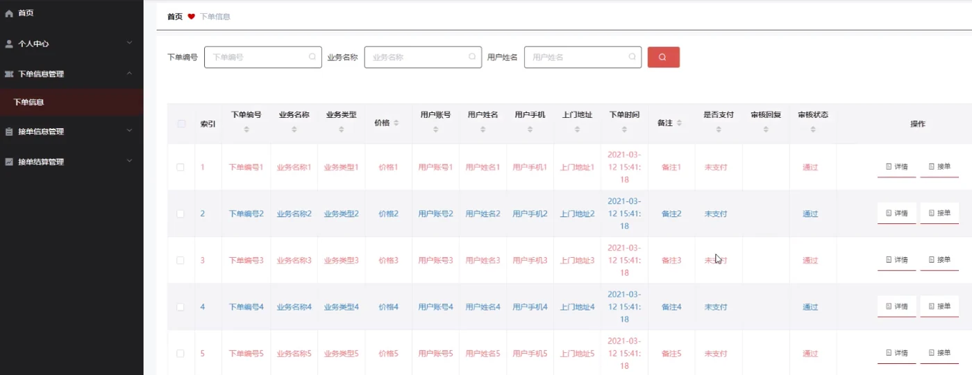Focus the 业务名称 search input
972x375 pixels.
(x=423, y=57)
